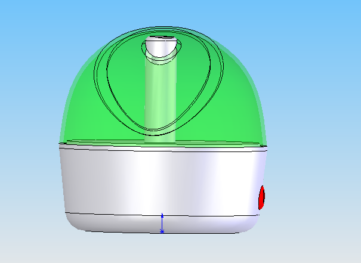
Task: Pick the translucent vertical tube inside dome
Action: point(161,99)
